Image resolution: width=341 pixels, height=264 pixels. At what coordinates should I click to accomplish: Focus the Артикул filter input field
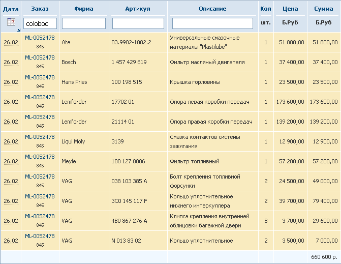pos(138,23)
